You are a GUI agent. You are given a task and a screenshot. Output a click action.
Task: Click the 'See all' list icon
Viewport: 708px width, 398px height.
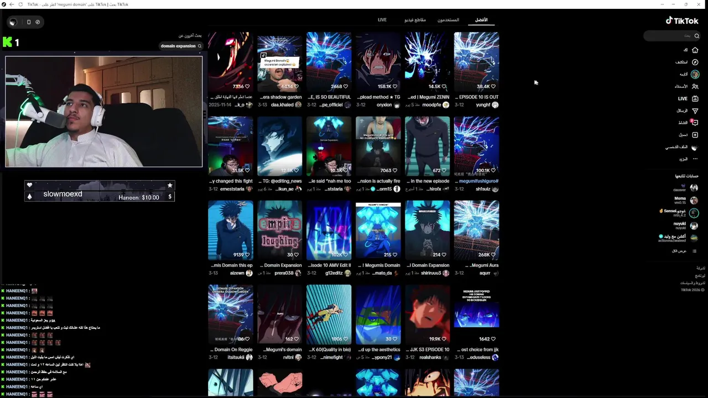(695, 251)
